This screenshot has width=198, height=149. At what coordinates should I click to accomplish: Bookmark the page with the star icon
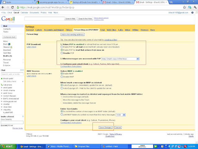pos(184,7)
